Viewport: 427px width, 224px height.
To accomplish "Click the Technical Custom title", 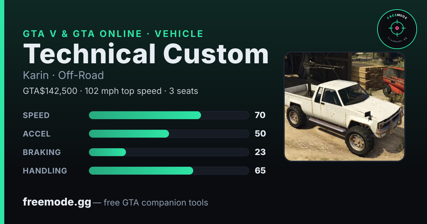I will coord(146,54).
